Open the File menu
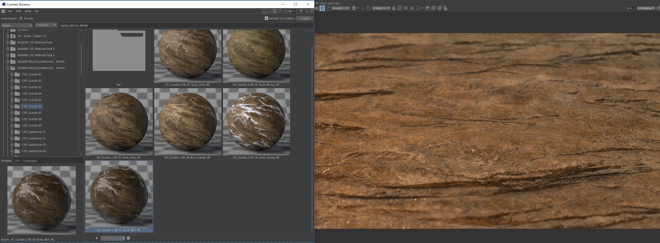Image resolution: width=660 pixels, height=243 pixels. (x=10, y=11)
